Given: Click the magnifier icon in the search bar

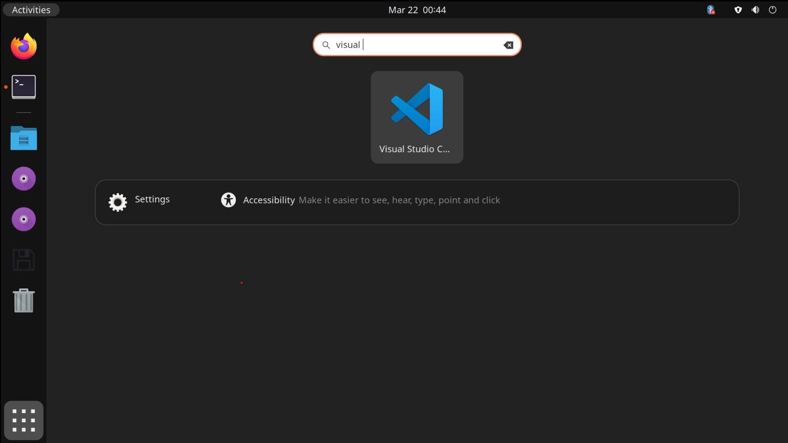Looking at the screenshot, I should [326, 45].
